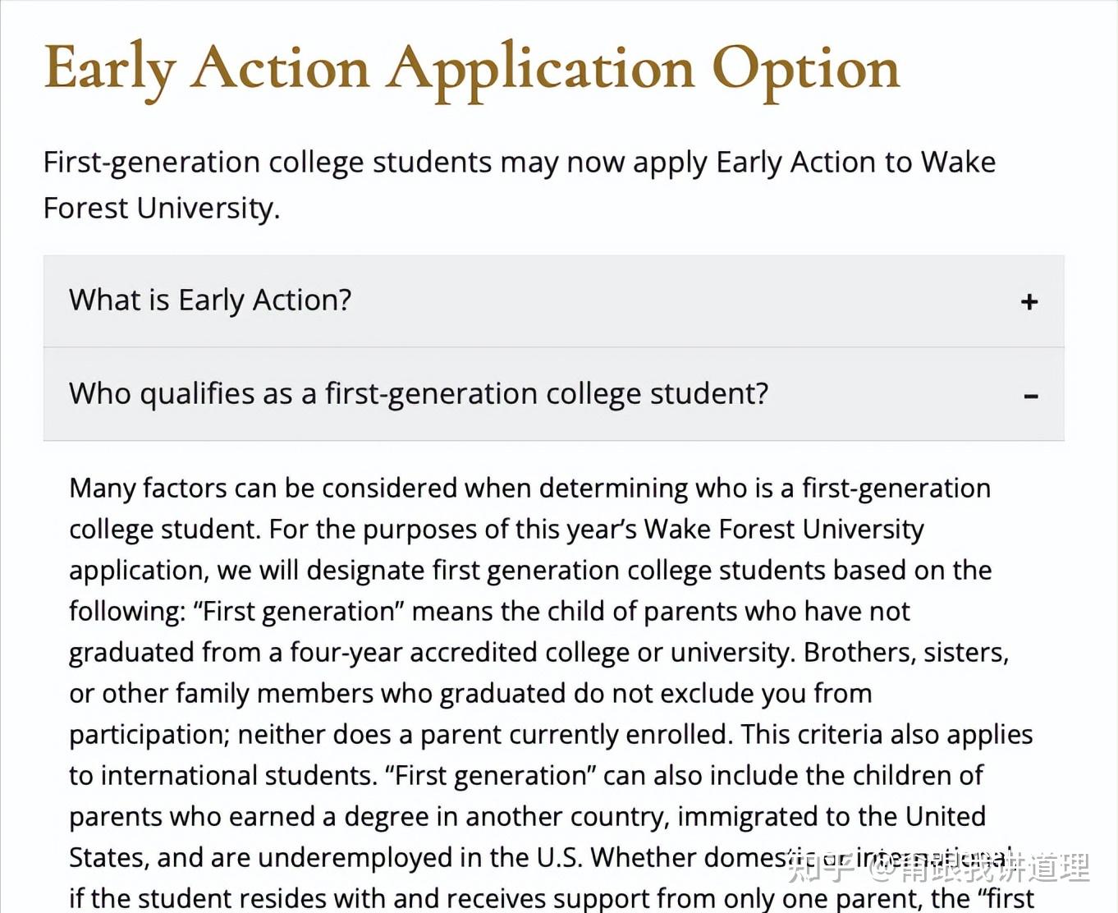Viewport: 1118px width, 913px height.
Task: Click the "Early Action Application Option" heading
Action: point(471,69)
